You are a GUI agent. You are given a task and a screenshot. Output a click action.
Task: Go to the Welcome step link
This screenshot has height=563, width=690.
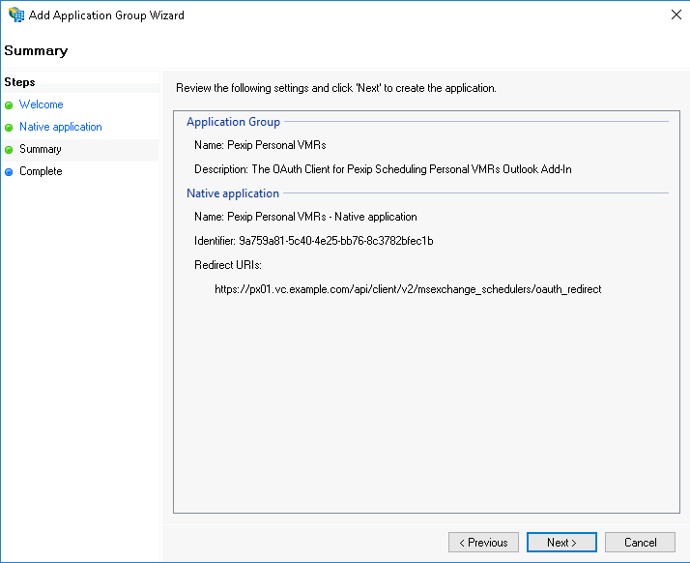click(x=42, y=104)
